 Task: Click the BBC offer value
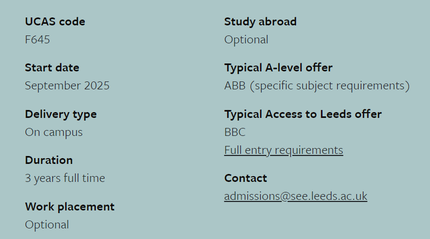coord(235,132)
